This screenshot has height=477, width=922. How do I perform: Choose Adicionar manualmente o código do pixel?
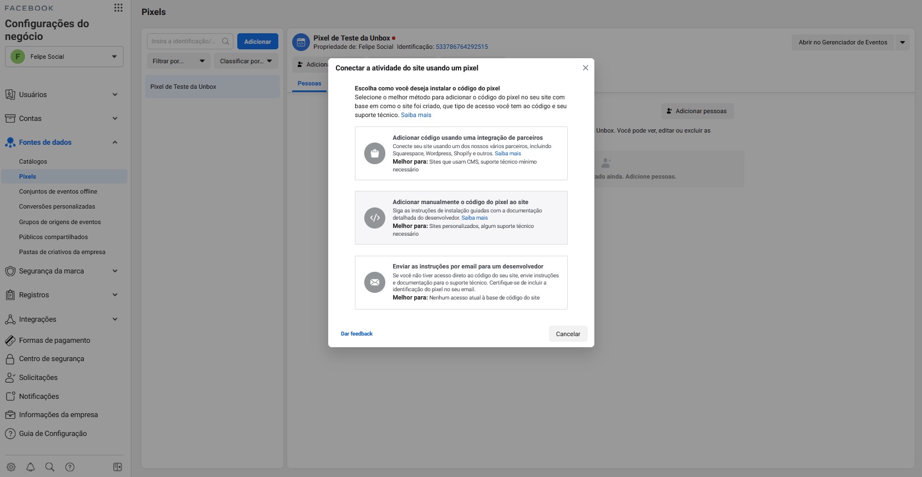click(x=461, y=218)
